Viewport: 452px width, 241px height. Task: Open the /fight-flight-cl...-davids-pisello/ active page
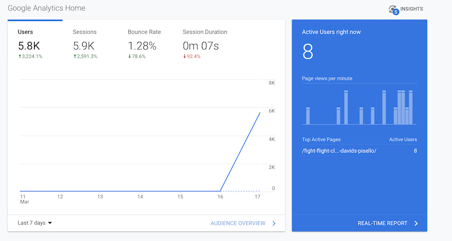click(339, 151)
